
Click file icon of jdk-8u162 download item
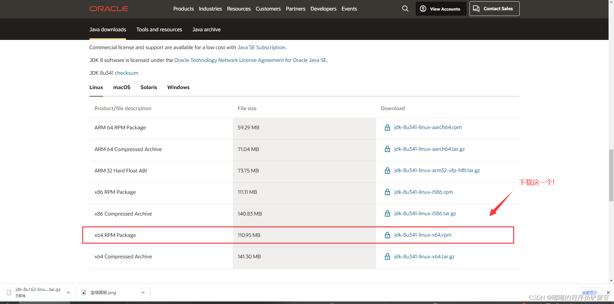[9, 293]
